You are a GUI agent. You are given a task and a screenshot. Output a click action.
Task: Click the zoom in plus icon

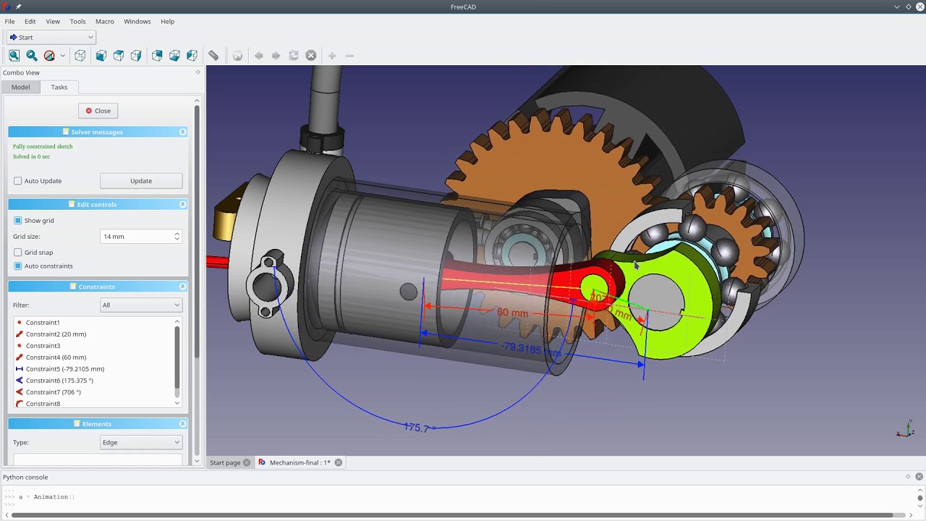tap(332, 56)
